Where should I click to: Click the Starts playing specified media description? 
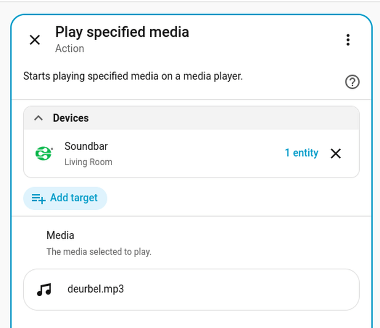[x=133, y=76]
